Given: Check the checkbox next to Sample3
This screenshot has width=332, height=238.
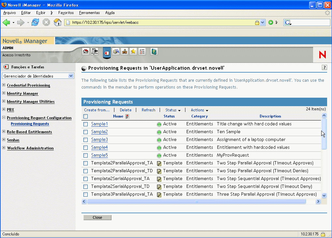Looking at the screenshot, I should (x=85, y=140).
